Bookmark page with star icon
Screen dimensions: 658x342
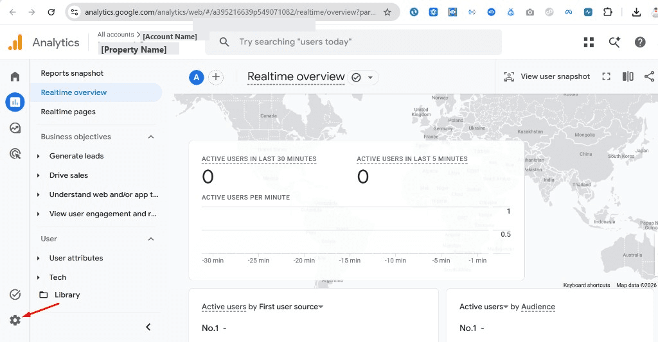tap(387, 12)
